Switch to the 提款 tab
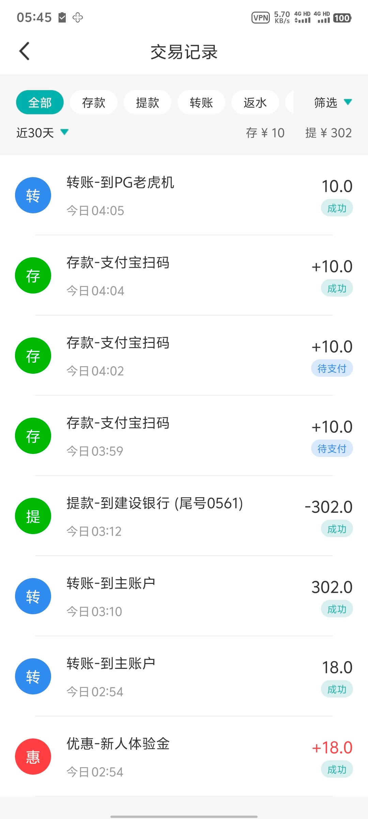 click(x=148, y=102)
